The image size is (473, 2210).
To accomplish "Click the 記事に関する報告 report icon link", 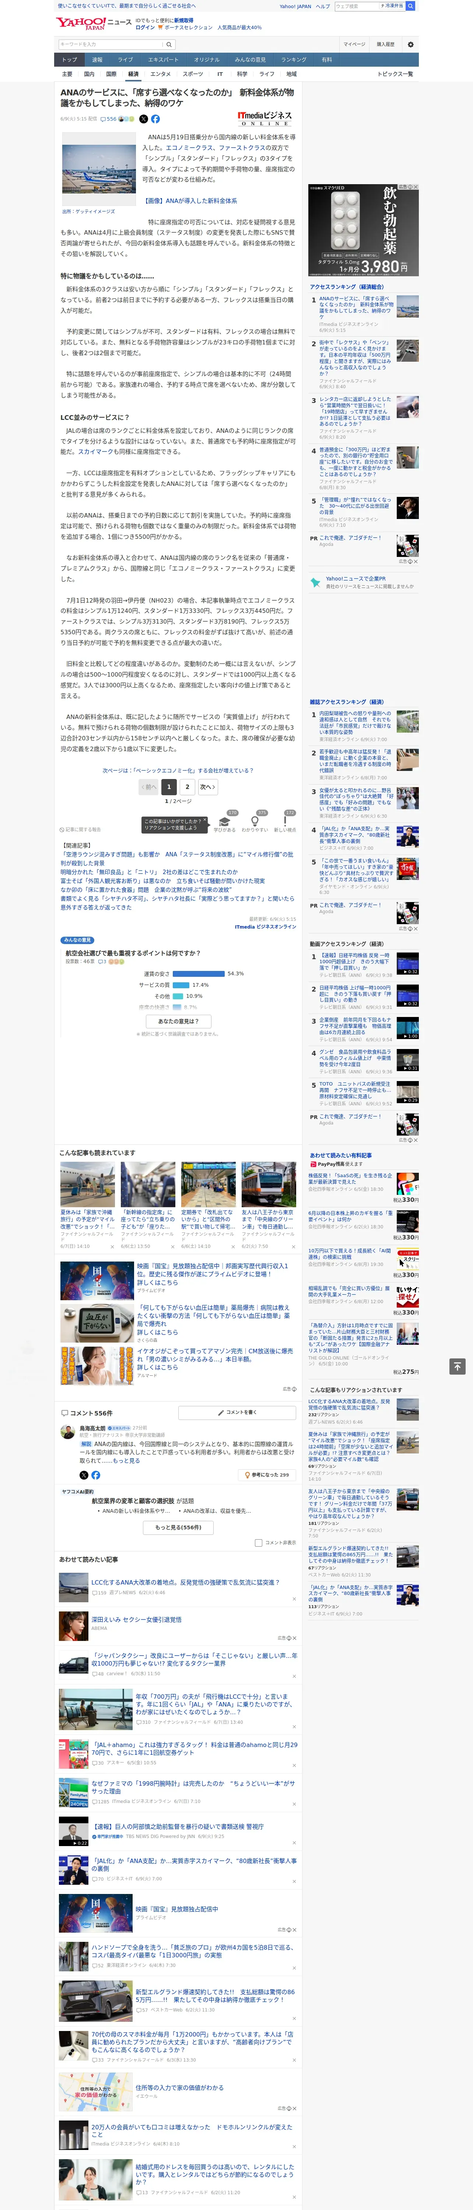I will click(x=81, y=829).
